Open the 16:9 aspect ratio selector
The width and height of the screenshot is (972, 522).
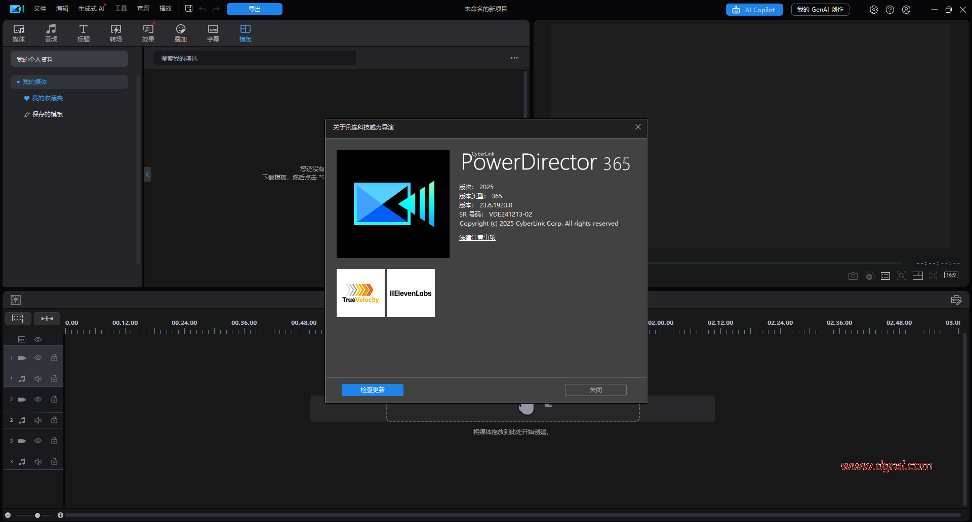tap(951, 275)
